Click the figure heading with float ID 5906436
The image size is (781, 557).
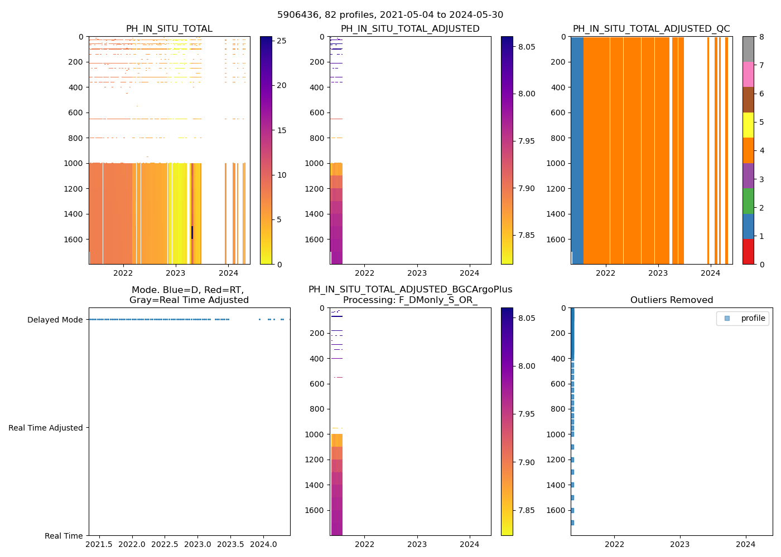[x=390, y=15]
